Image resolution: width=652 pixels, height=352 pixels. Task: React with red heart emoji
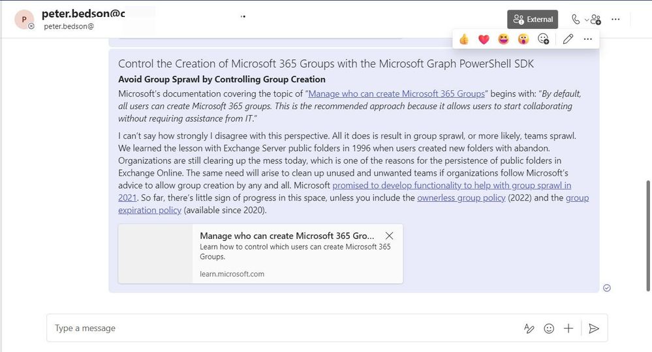click(x=484, y=39)
